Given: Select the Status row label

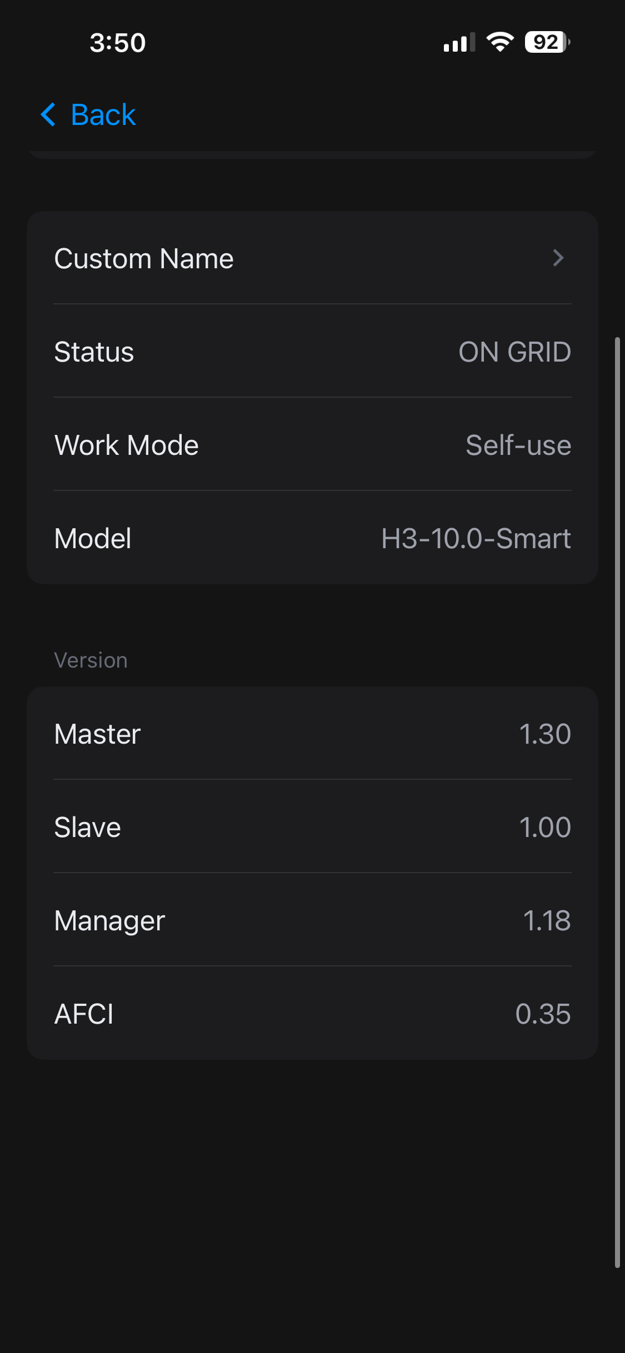Looking at the screenshot, I should pyautogui.click(x=94, y=352).
